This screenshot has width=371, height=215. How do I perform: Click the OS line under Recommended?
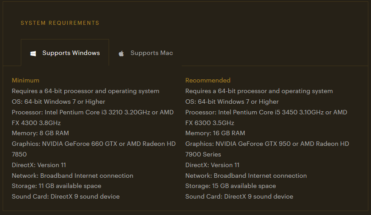[x=232, y=102]
